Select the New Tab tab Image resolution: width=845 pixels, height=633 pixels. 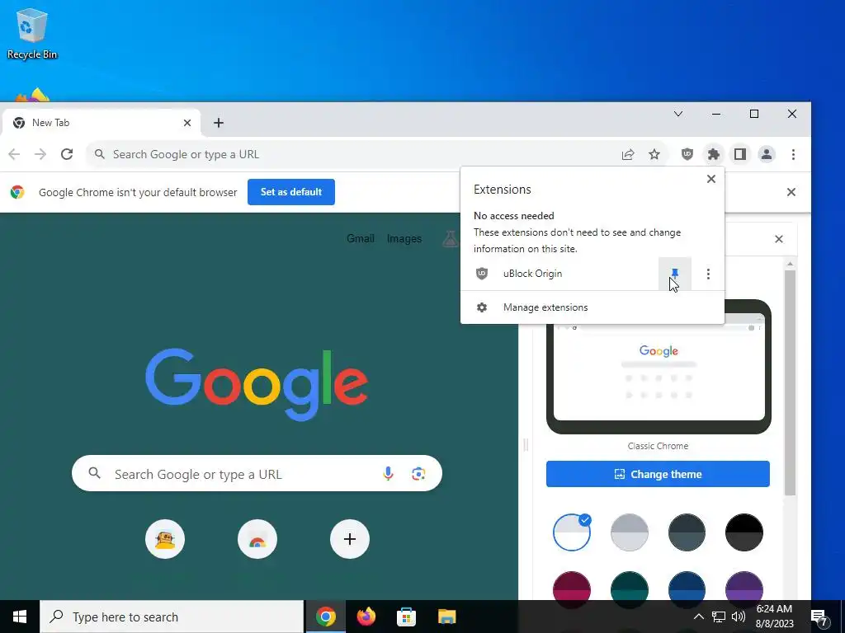(101, 123)
